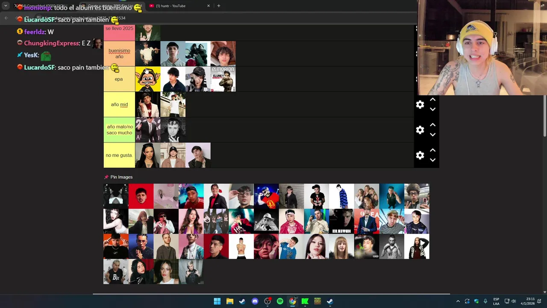547x308 pixels.
Task: Move 'año mid' tier row down
Action: click(432, 110)
